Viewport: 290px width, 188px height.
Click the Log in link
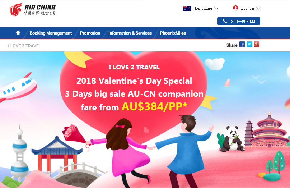tap(247, 9)
